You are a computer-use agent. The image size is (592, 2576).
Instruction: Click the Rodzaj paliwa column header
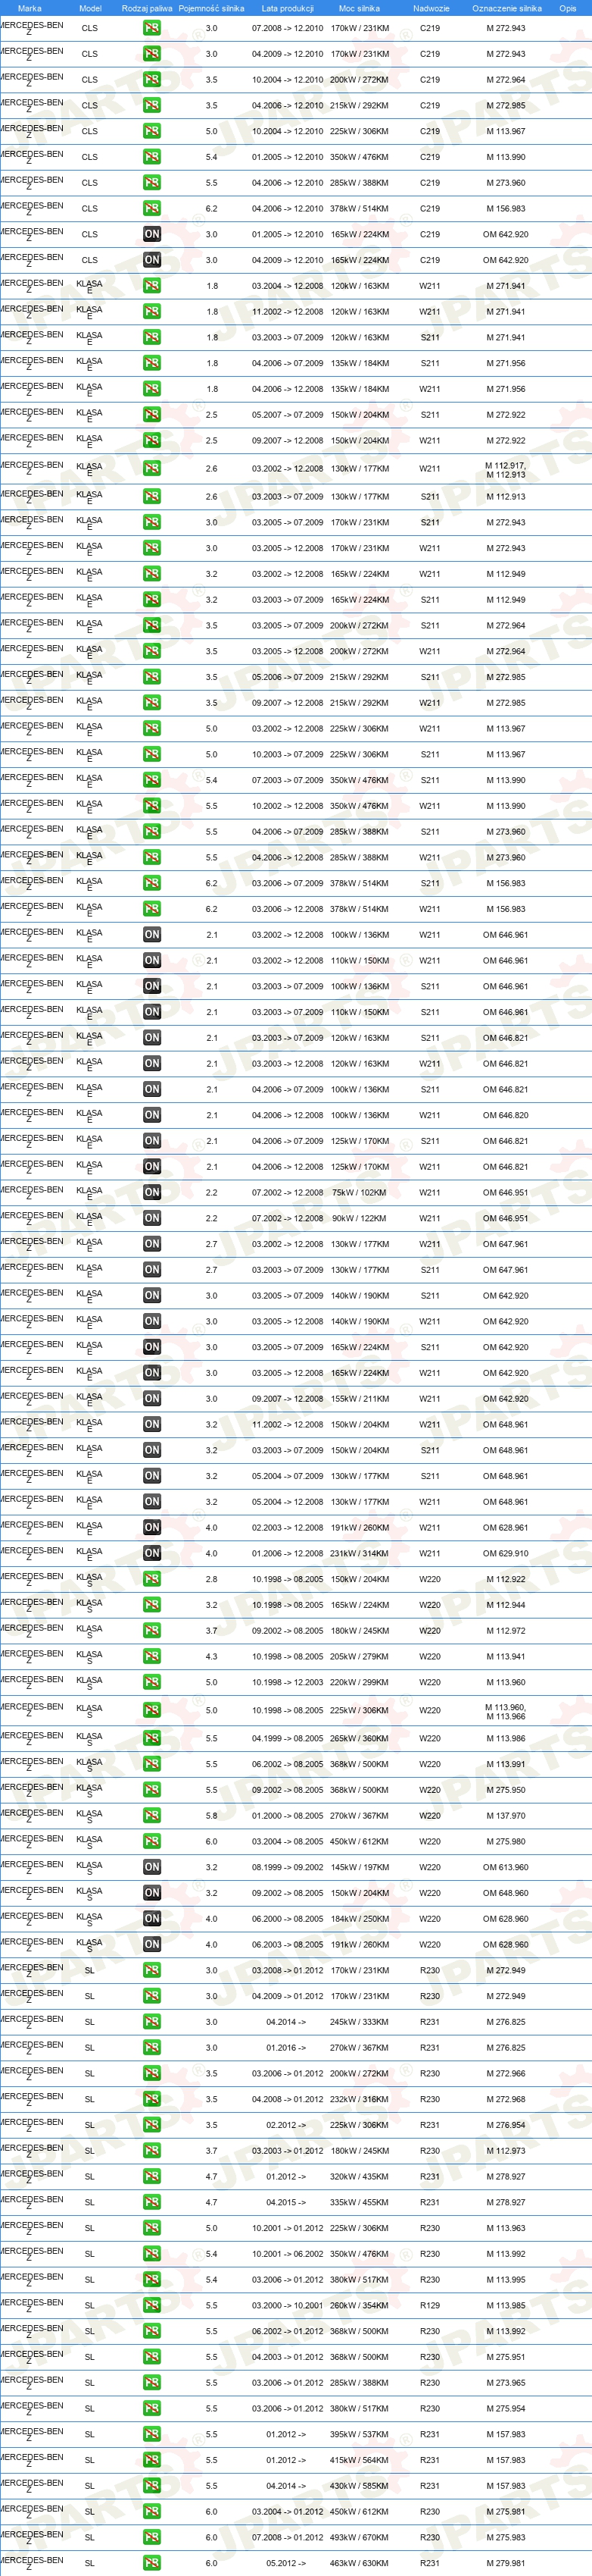pyautogui.click(x=147, y=8)
